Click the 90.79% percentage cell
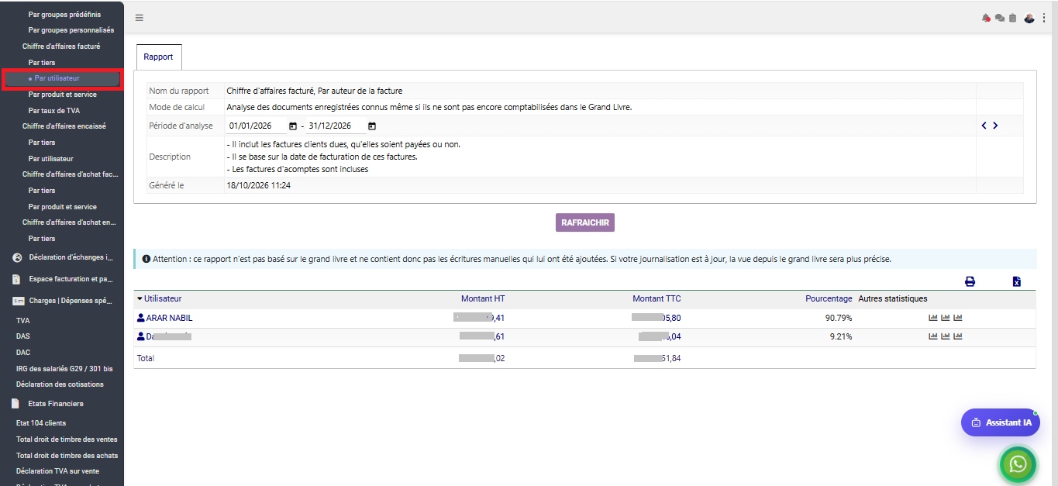The image size is (1058, 486). click(839, 318)
